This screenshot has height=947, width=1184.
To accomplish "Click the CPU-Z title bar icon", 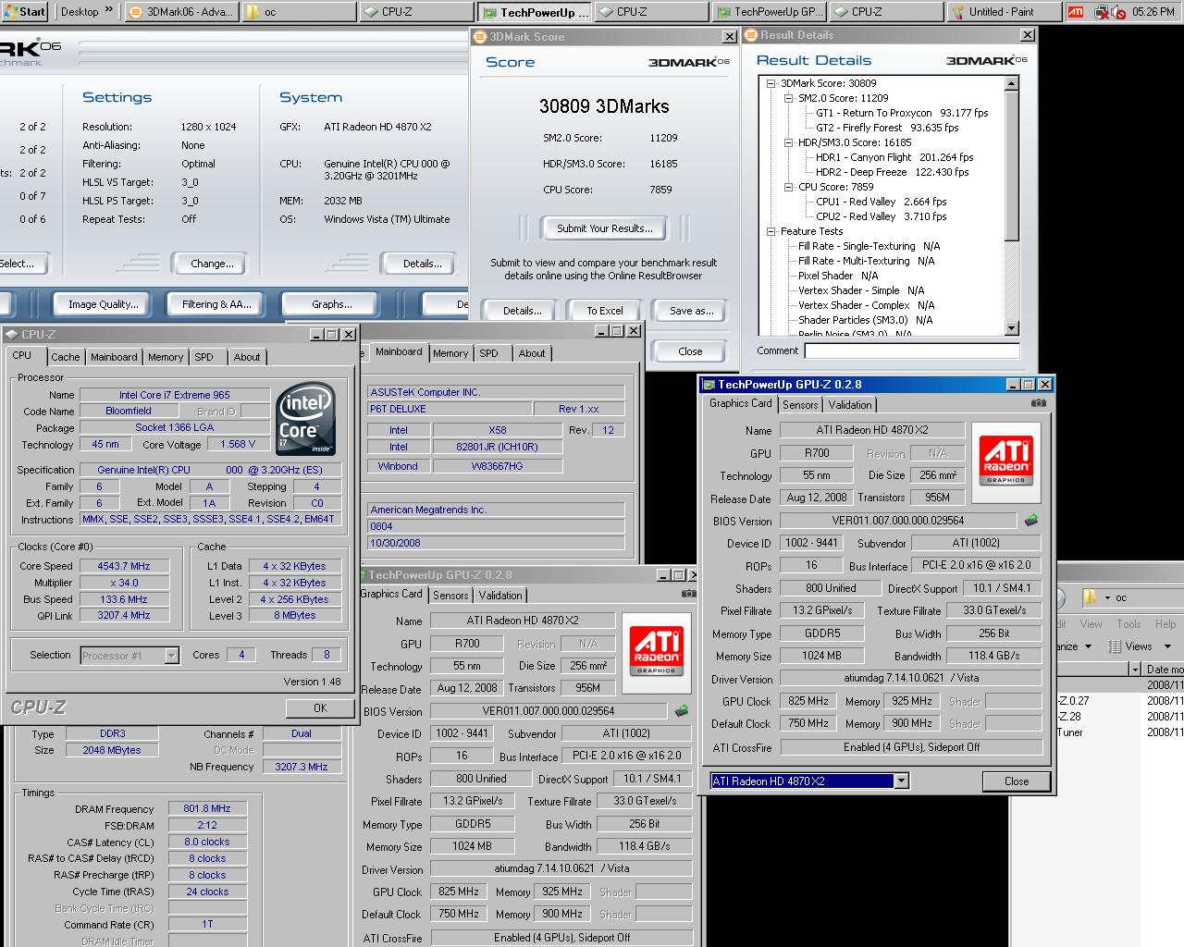I will pos(11,334).
